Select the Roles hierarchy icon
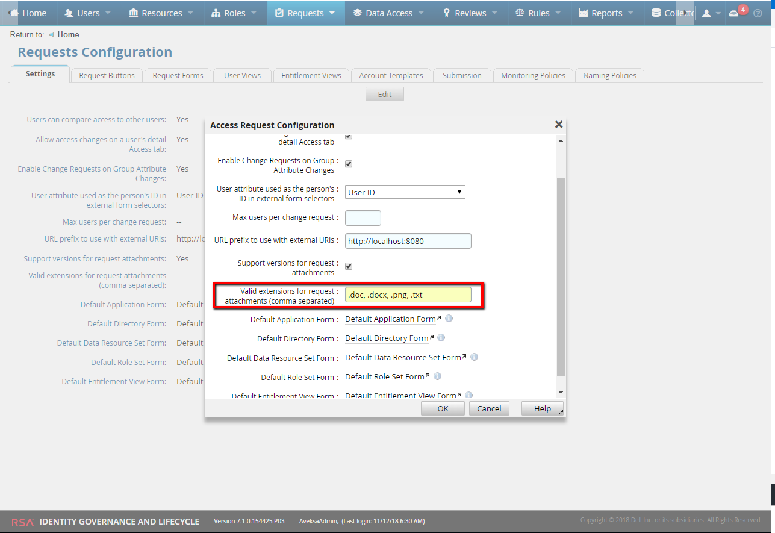 (x=216, y=13)
